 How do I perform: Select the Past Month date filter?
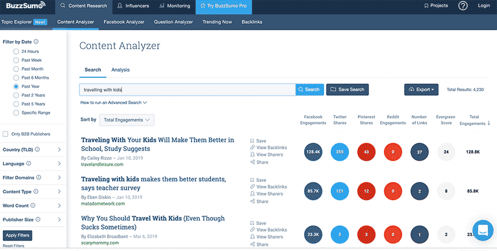[x=16, y=69]
